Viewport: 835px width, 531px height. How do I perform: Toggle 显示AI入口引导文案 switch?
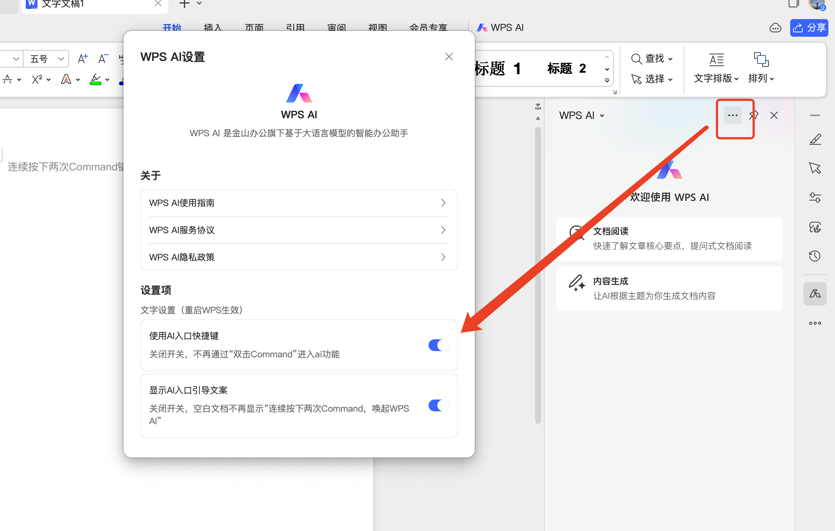(x=438, y=405)
